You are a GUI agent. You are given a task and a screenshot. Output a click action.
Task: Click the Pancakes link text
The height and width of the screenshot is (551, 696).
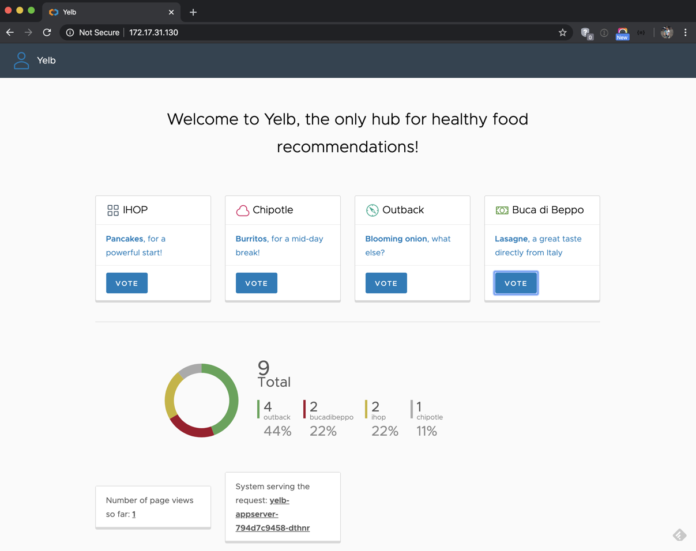click(x=125, y=239)
